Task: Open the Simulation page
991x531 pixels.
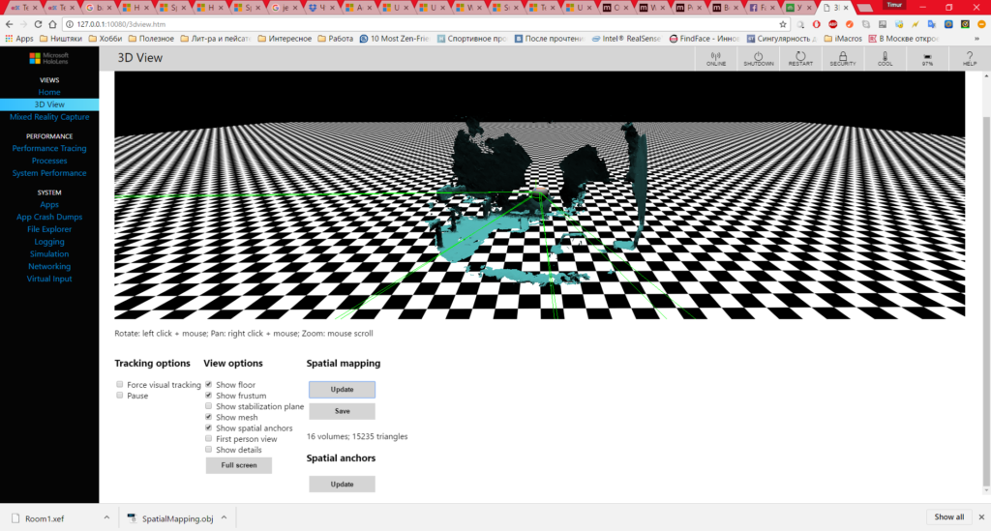Action: click(x=49, y=253)
